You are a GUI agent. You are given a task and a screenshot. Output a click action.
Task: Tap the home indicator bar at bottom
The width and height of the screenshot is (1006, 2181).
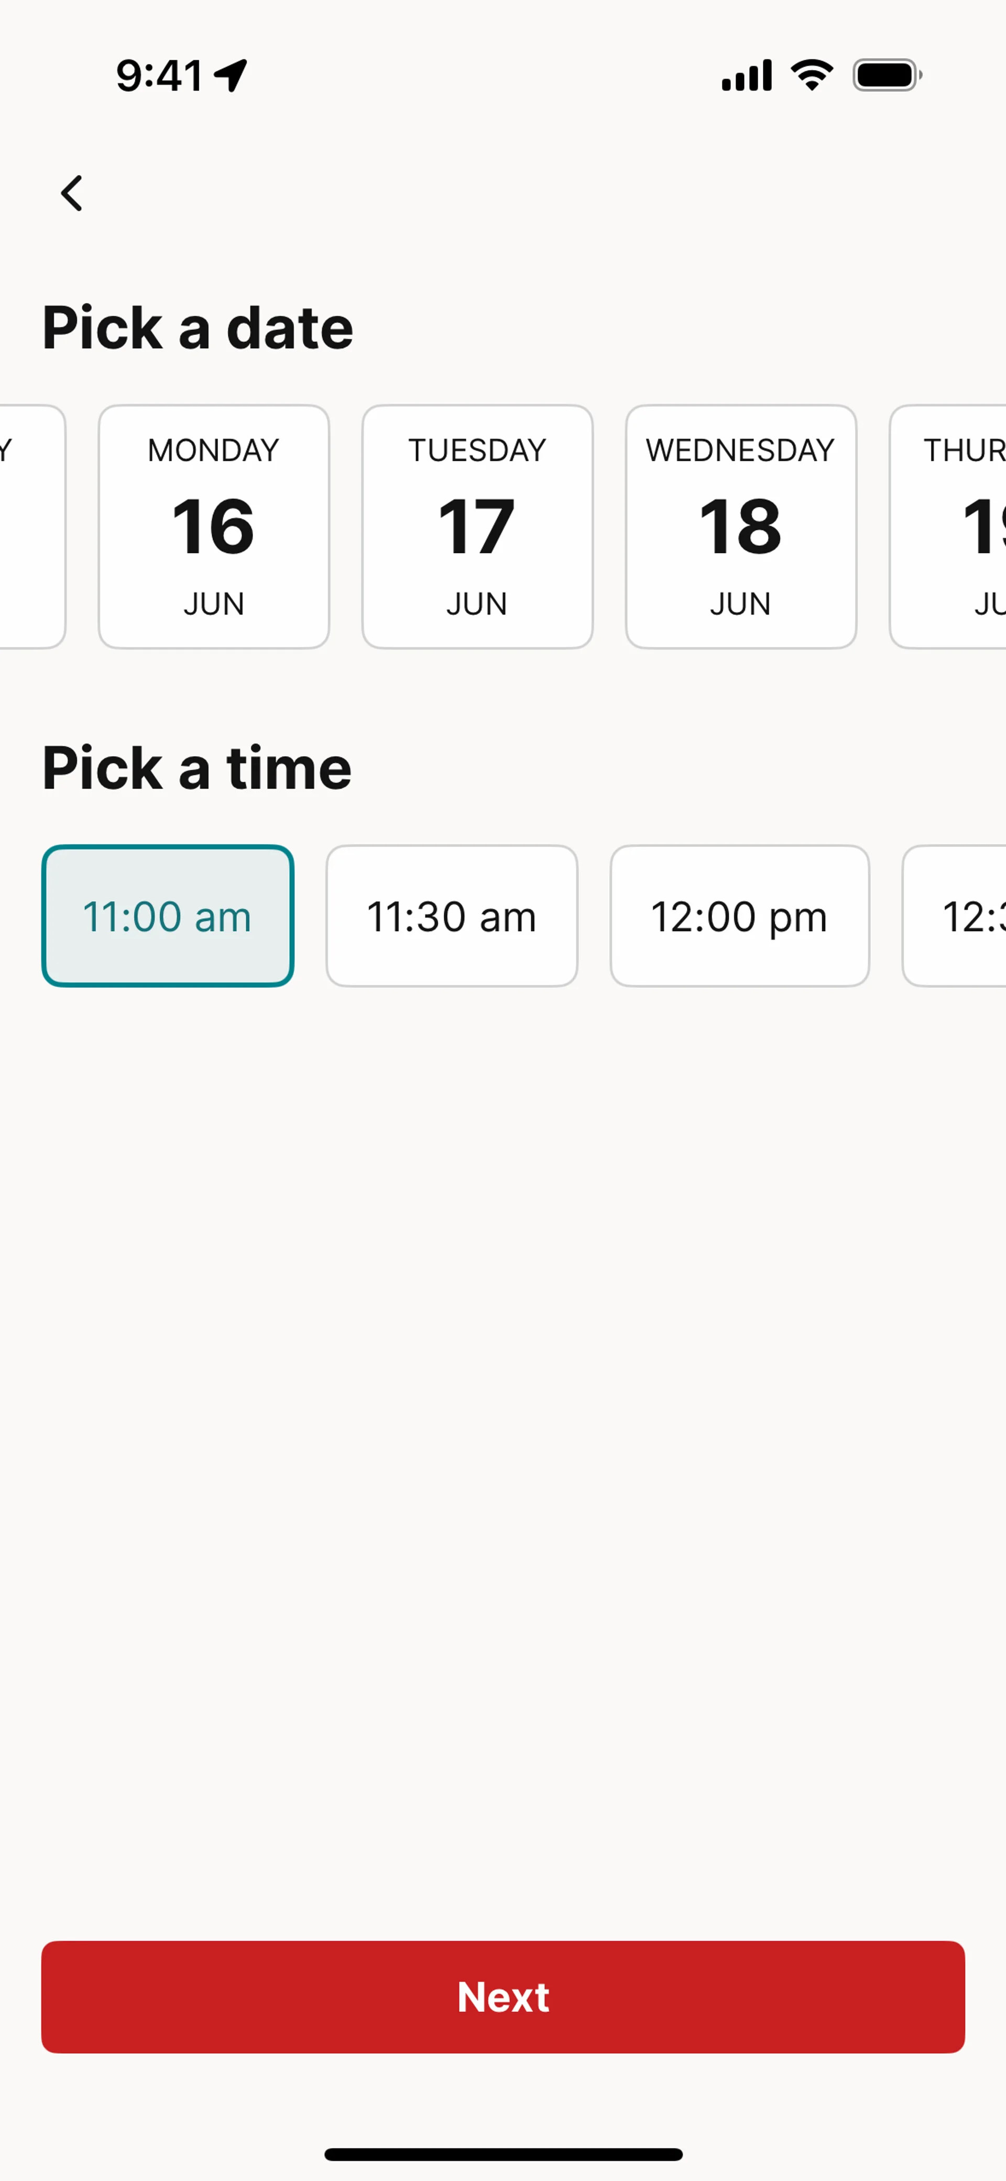click(x=503, y=2154)
